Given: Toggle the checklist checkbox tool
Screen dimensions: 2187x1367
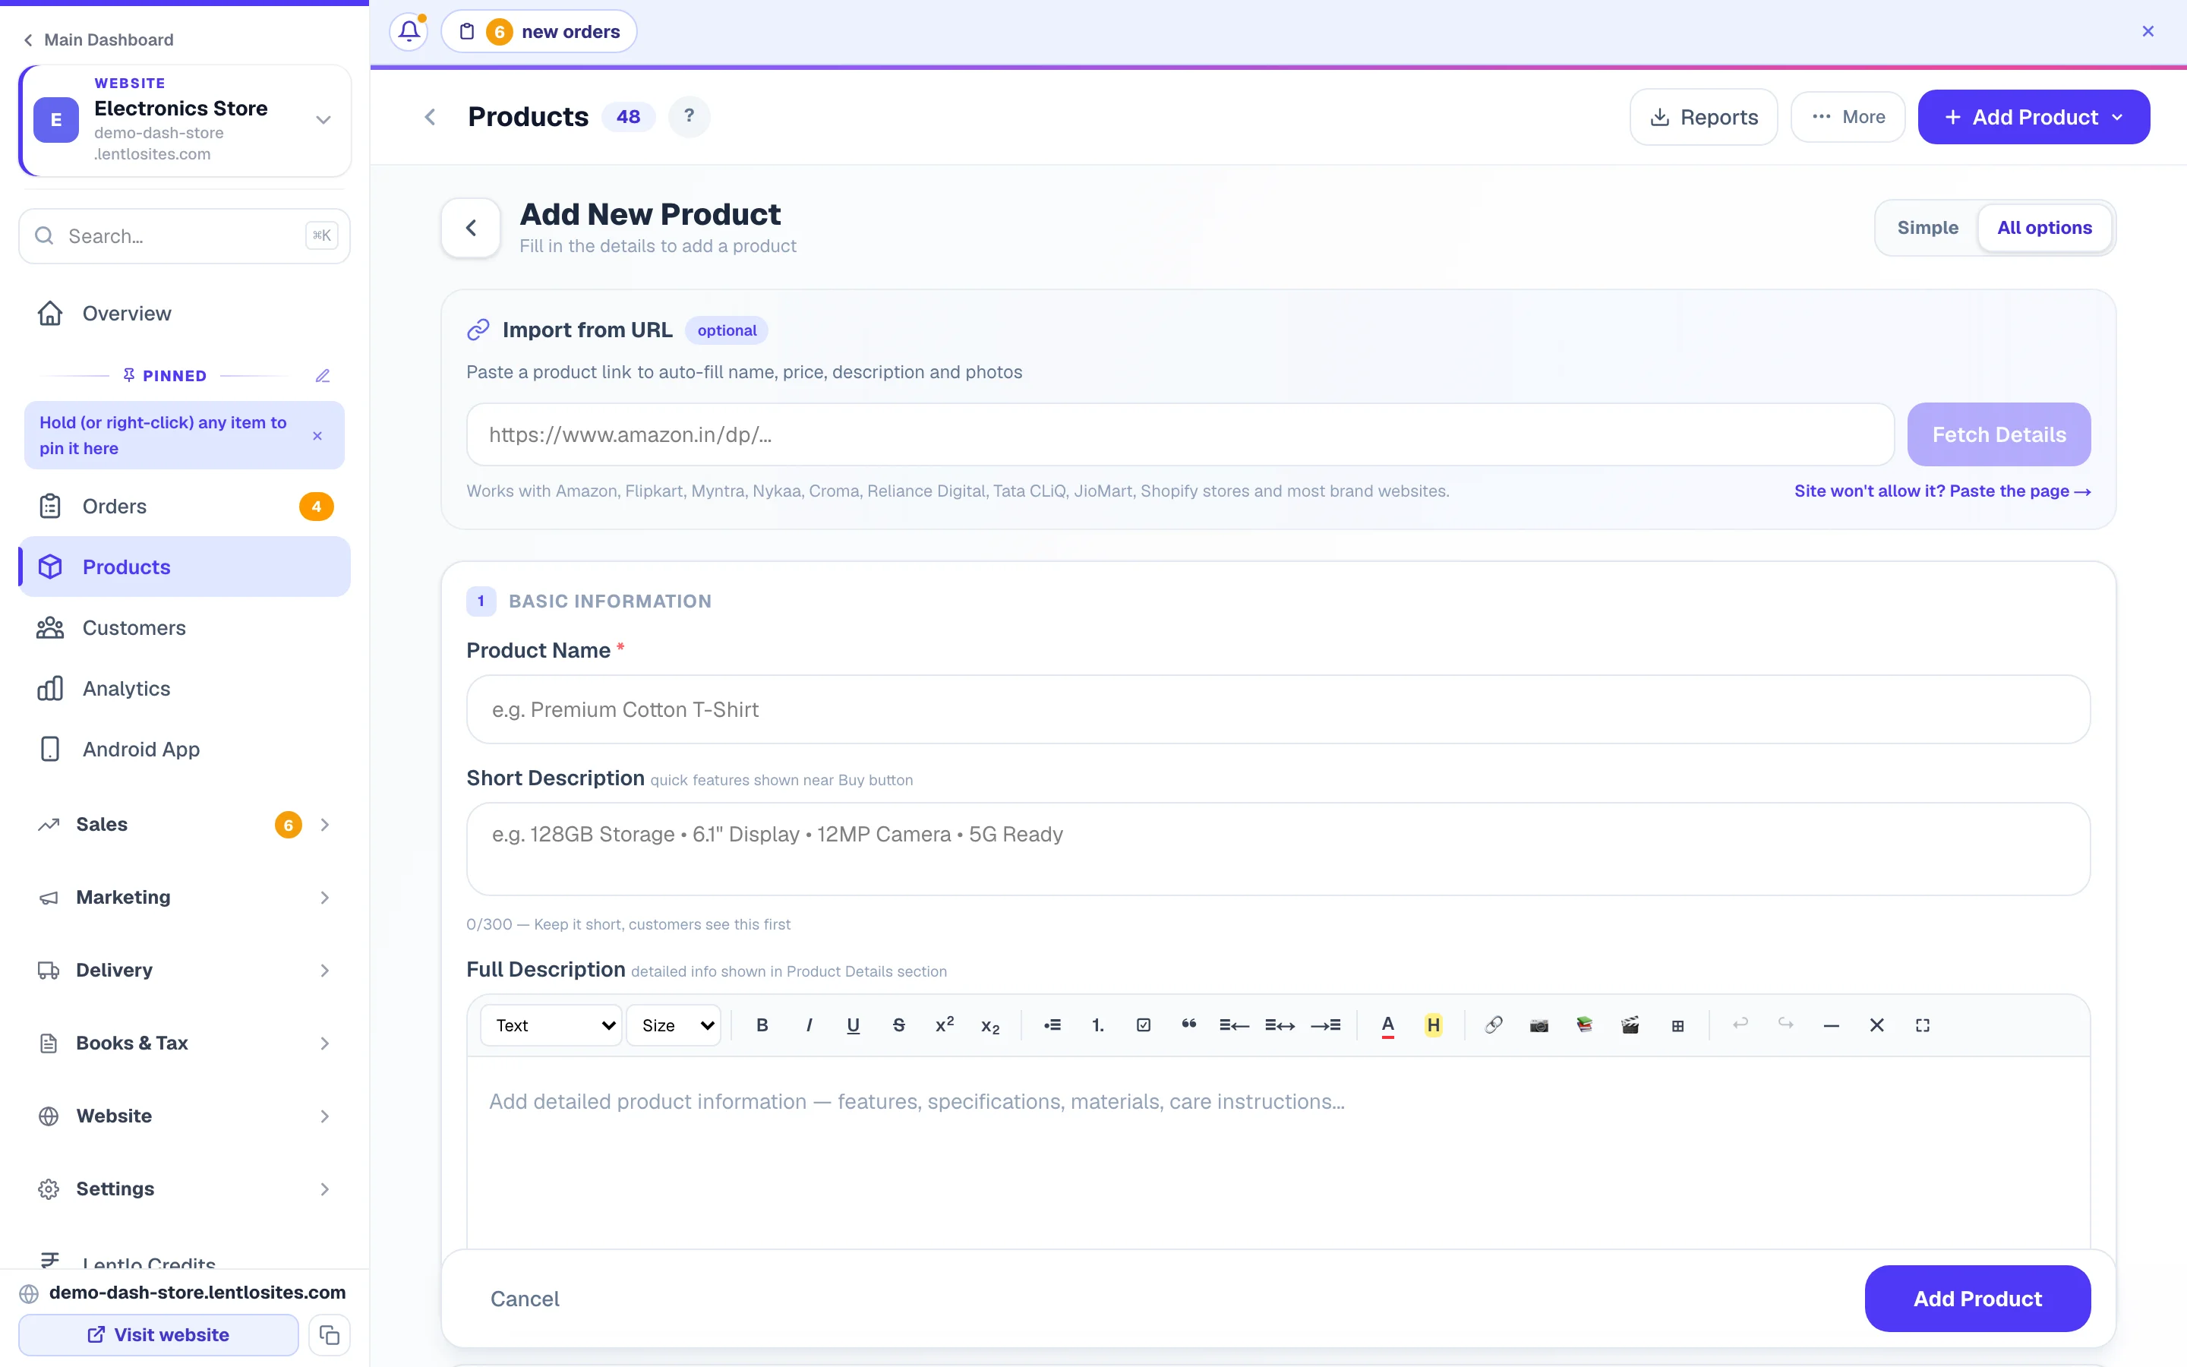Looking at the screenshot, I should (x=1143, y=1024).
